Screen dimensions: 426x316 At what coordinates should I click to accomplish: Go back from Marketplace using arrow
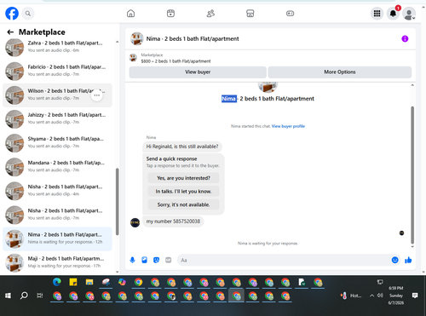click(10, 32)
